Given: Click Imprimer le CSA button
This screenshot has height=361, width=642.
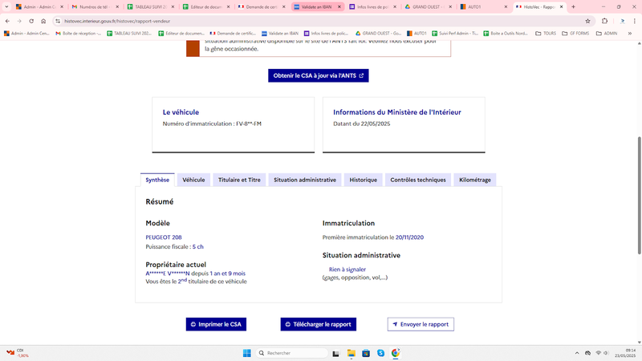Looking at the screenshot, I should click(216, 324).
